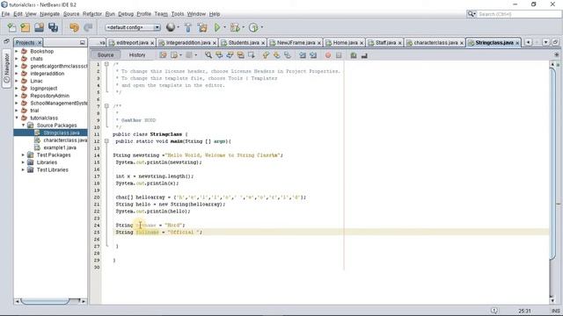This screenshot has width=563, height=316.
Task: Click the Open Project toolbar icon
Action: click(x=39, y=27)
